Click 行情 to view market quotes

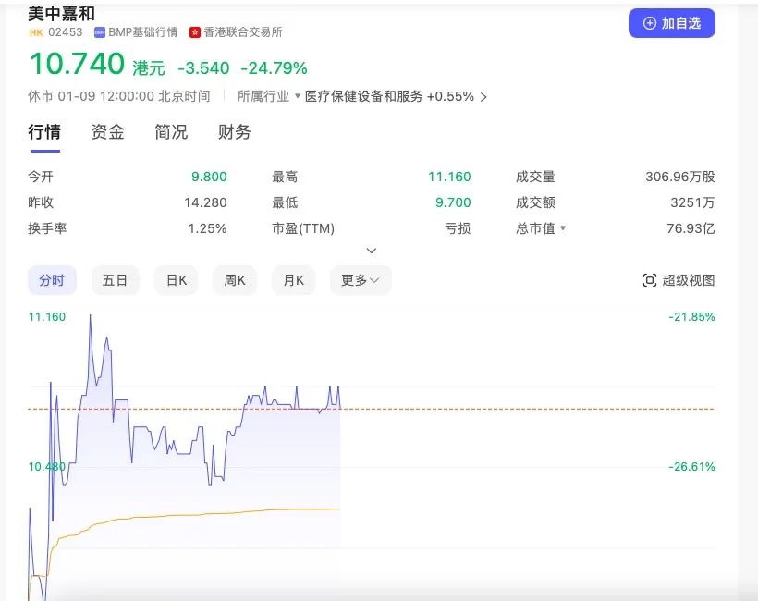coord(44,132)
